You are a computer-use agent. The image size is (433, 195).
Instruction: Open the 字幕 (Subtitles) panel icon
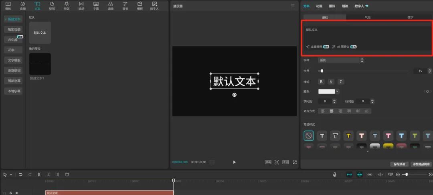click(96, 6)
